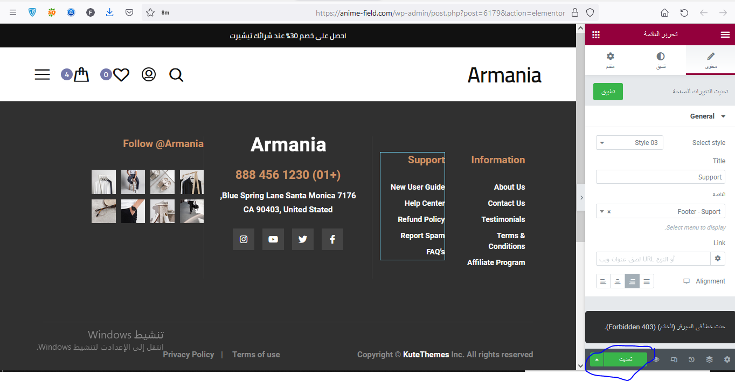Click the blue shield extension icon

click(x=32, y=12)
